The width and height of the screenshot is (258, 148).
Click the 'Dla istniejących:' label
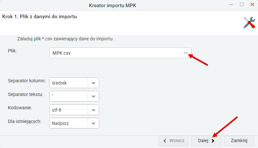click(x=25, y=121)
